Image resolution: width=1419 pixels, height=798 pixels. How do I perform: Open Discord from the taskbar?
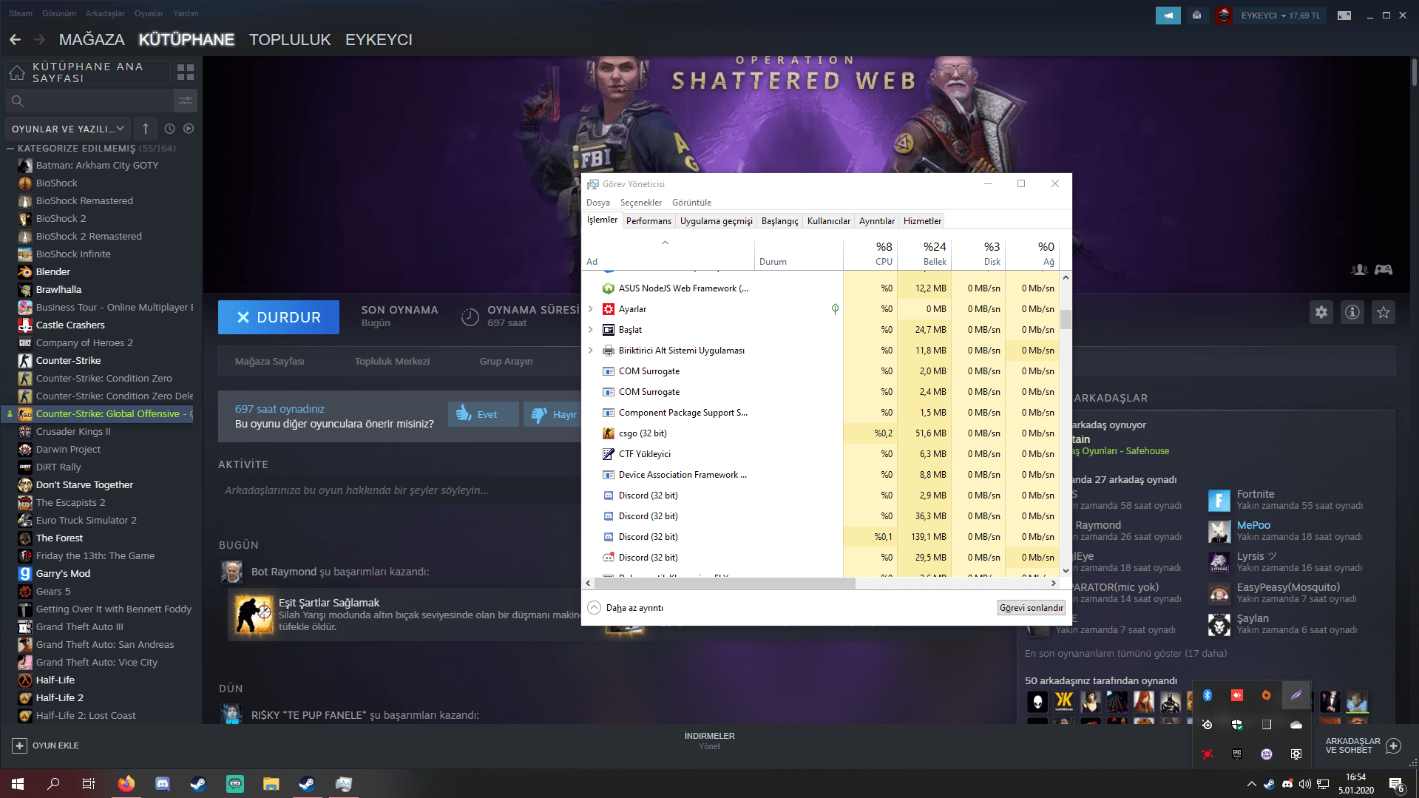163,784
